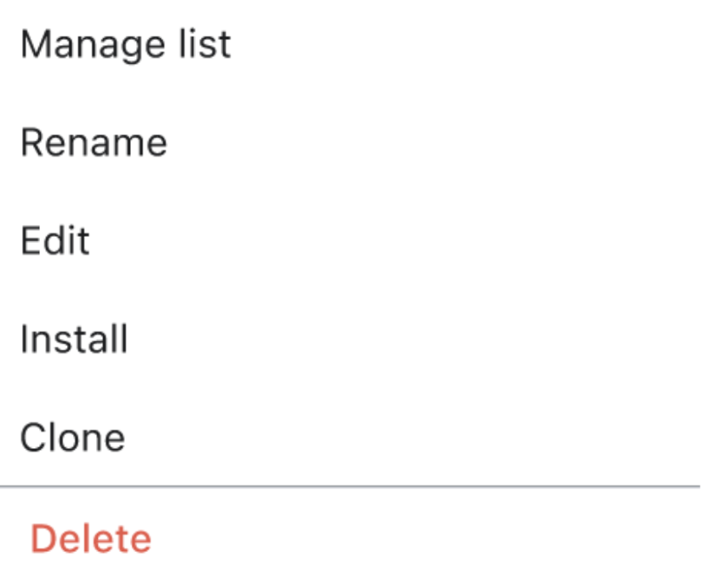Start Install from the context menu
The width and height of the screenshot is (703, 569).
(74, 340)
